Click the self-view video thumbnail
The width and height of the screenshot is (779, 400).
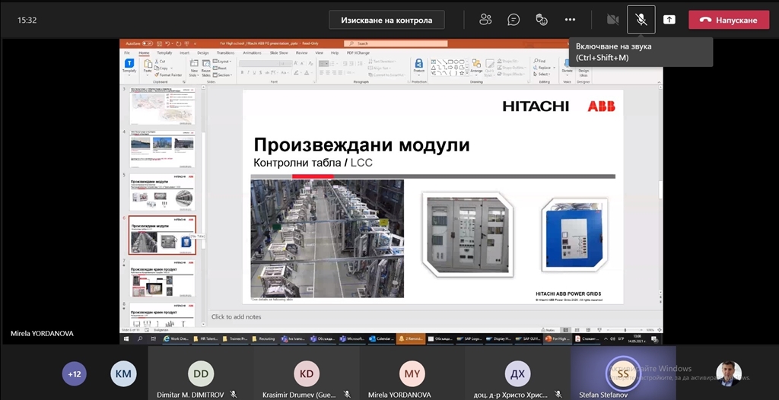[728, 373]
